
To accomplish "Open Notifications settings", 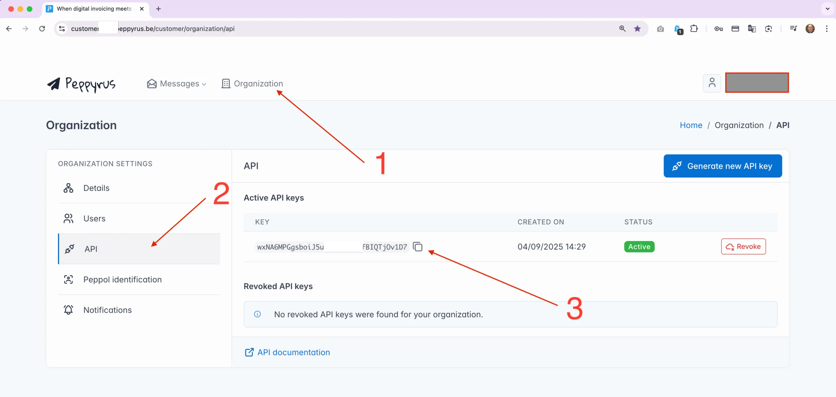I will coord(139,310).
